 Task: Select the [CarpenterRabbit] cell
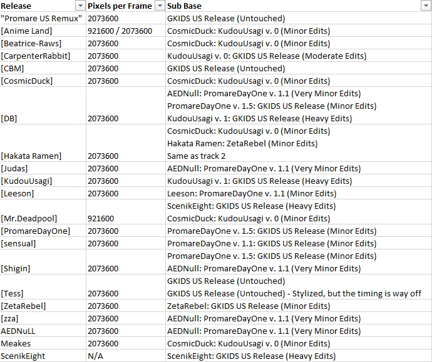coord(43,56)
